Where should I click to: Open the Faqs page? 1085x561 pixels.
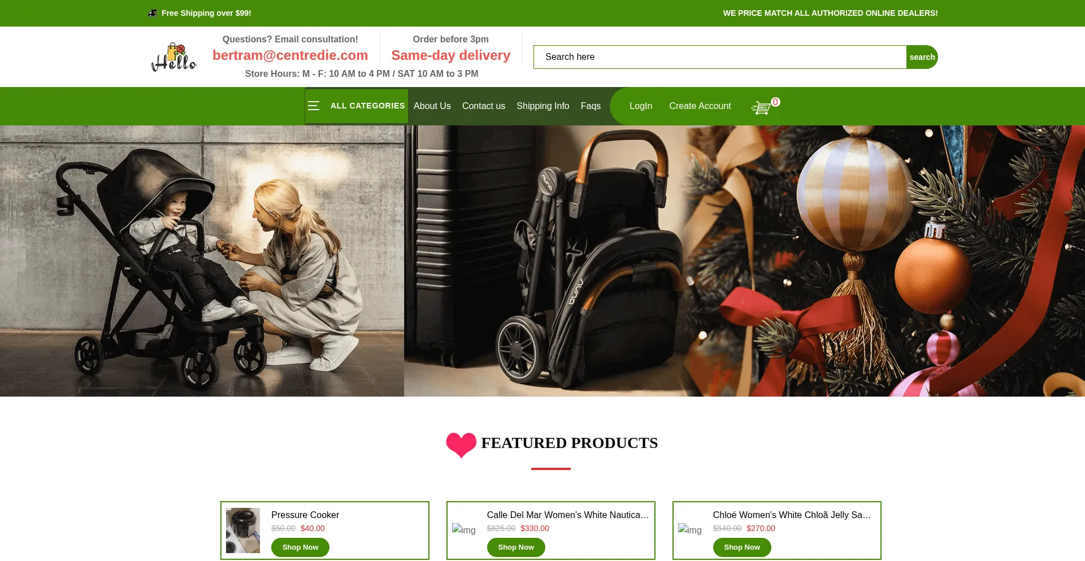[x=591, y=106]
